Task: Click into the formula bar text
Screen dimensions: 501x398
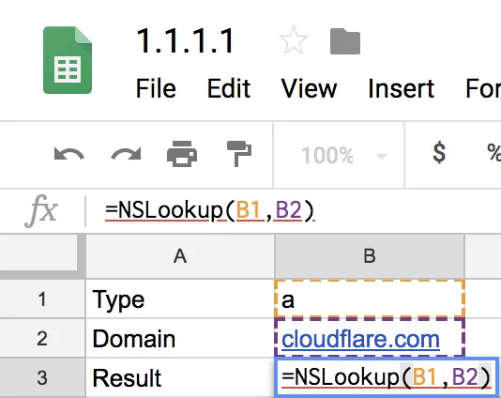Action: [209, 210]
